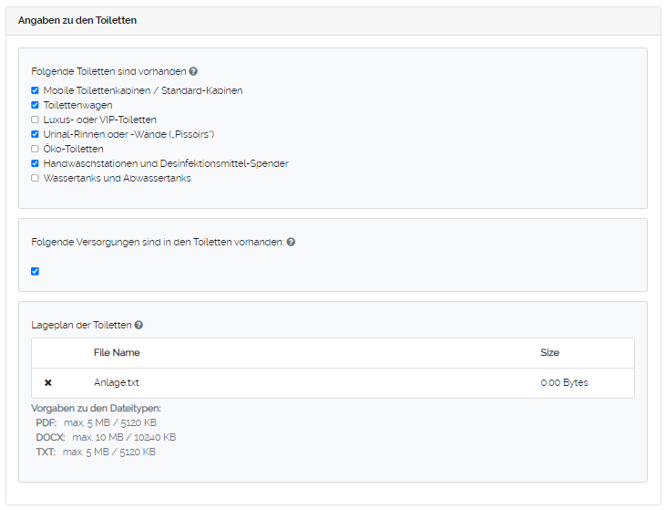Click the 'File Name' column header
The width and height of the screenshot is (666, 510).
[117, 352]
